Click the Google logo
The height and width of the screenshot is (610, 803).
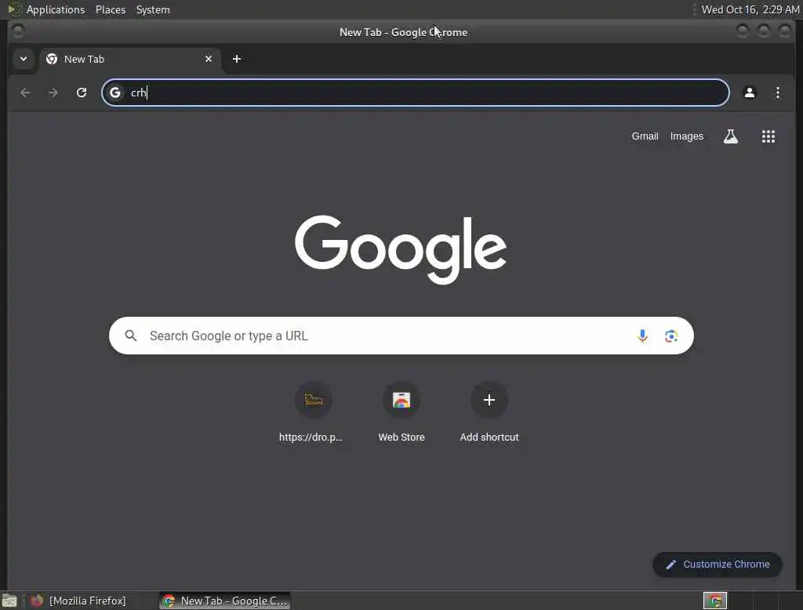coord(401,249)
